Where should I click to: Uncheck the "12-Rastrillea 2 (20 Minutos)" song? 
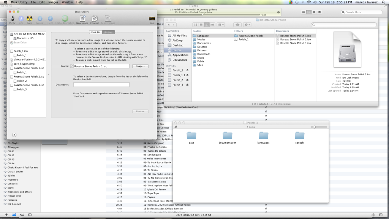[x=266, y=205]
